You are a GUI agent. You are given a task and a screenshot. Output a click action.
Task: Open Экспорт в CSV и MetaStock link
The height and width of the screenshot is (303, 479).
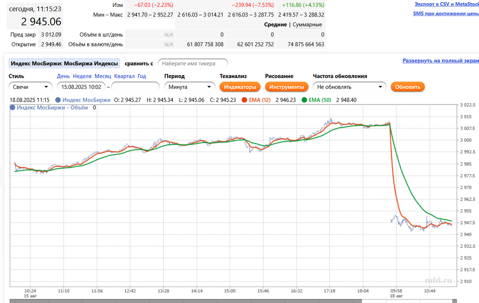coord(447,4)
